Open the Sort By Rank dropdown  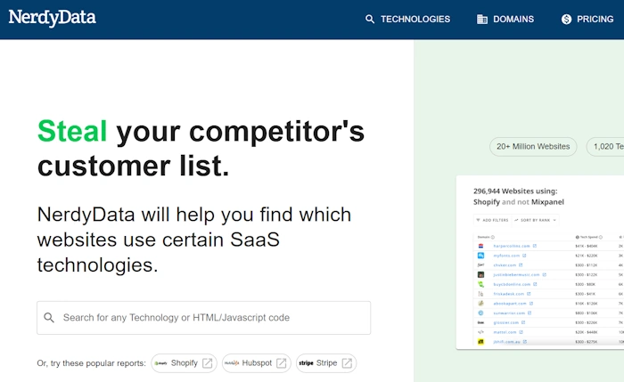535,220
